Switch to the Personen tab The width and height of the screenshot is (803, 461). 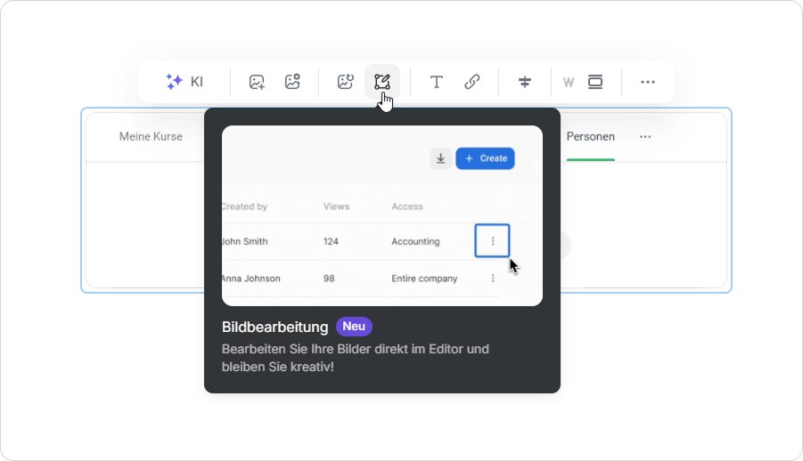coord(590,136)
